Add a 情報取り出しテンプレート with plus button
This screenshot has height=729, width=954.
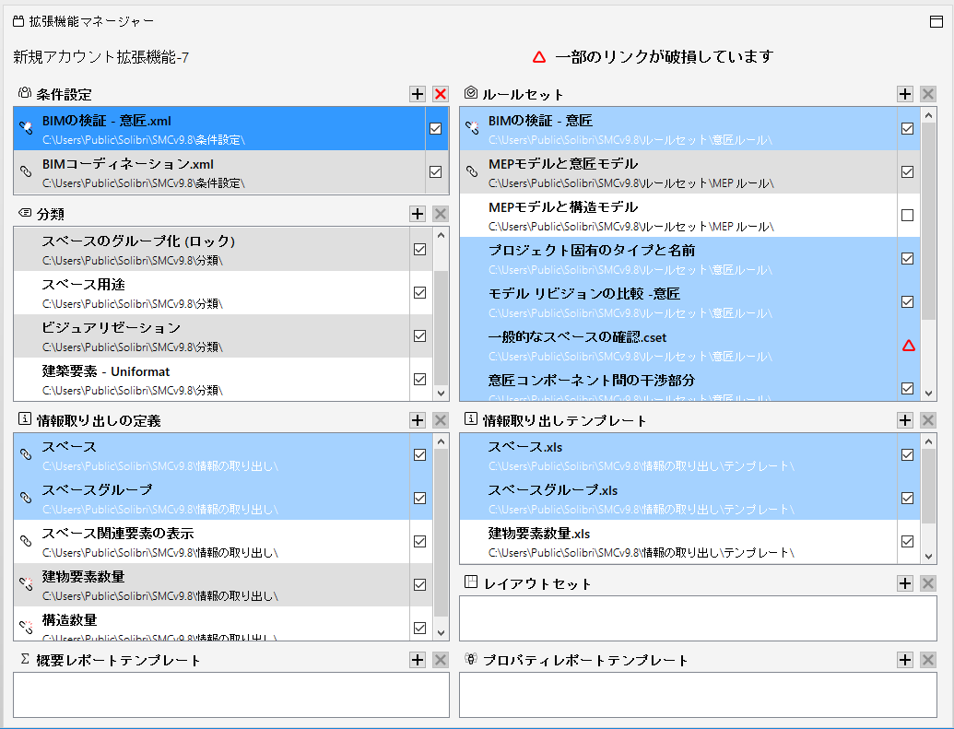tap(905, 420)
